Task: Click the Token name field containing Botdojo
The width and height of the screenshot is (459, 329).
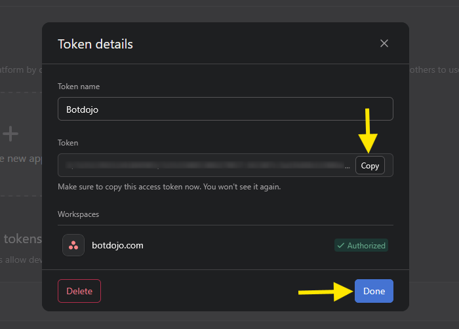Action: tap(225, 109)
